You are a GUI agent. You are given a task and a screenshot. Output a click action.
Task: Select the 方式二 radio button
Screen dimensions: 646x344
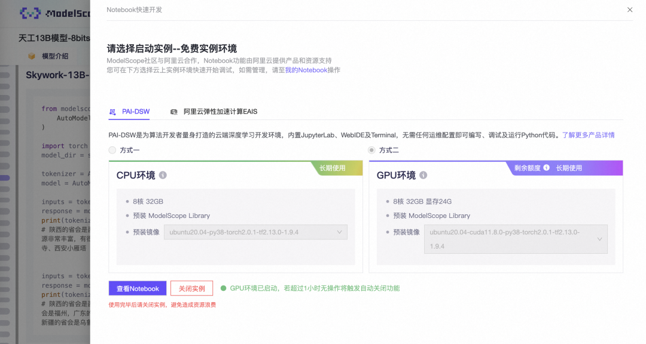coord(371,150)
